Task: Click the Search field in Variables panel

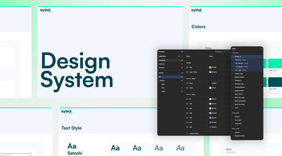Action: tap(223, 52)
